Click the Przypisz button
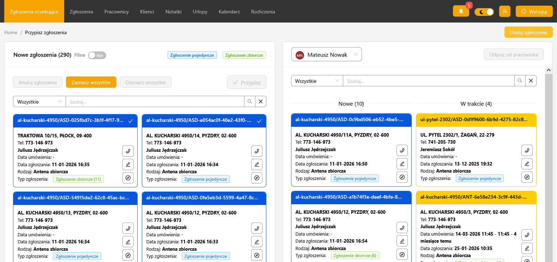 [247, 82]
